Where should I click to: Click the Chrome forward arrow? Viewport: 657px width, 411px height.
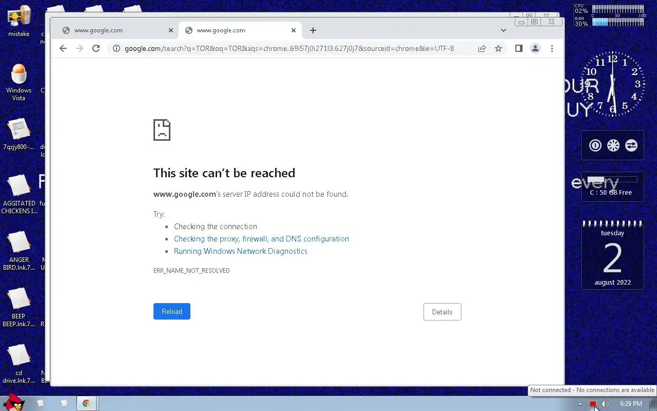tap(79, 48)
